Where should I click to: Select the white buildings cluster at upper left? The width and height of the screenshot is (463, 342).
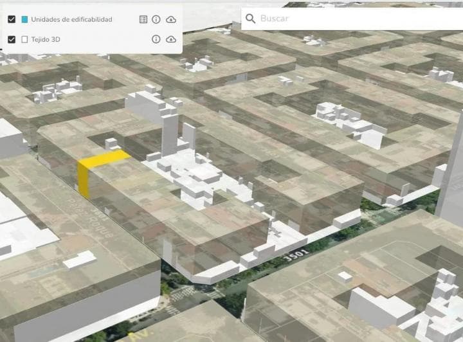coord(58,90)
